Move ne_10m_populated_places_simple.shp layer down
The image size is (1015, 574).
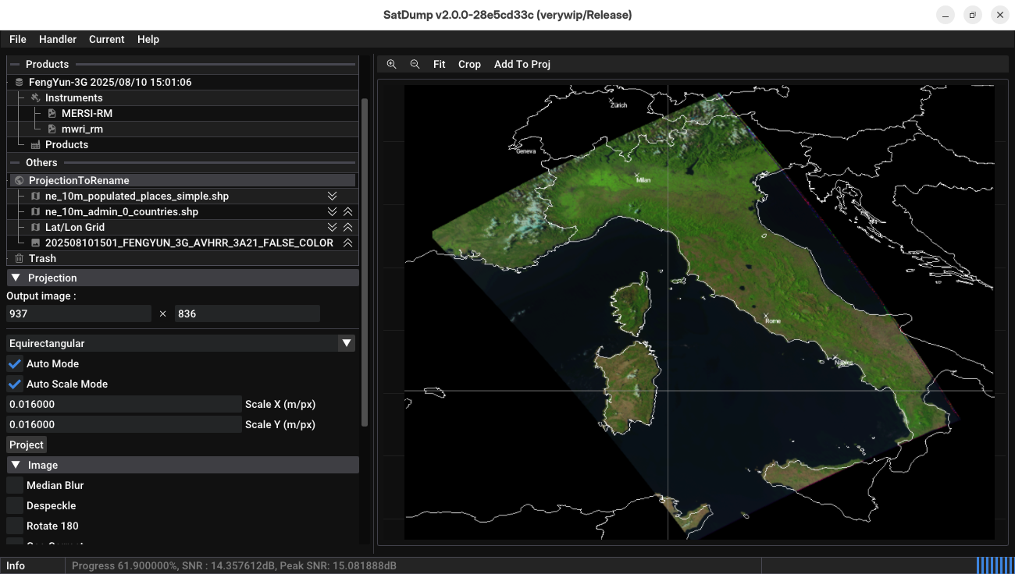click(x=332, y=196)
